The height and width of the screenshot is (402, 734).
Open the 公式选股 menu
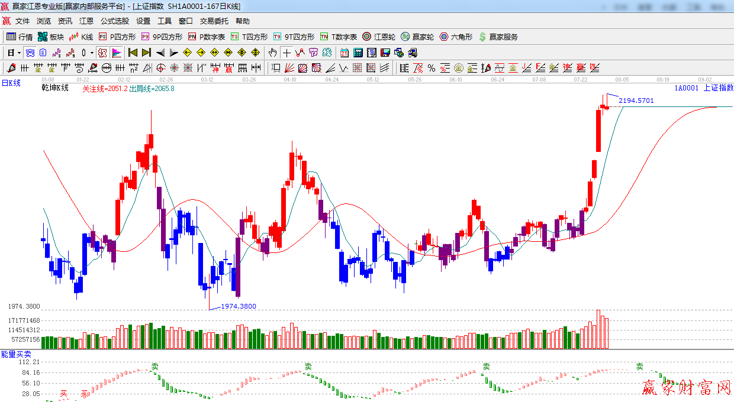tap(114, 21)
